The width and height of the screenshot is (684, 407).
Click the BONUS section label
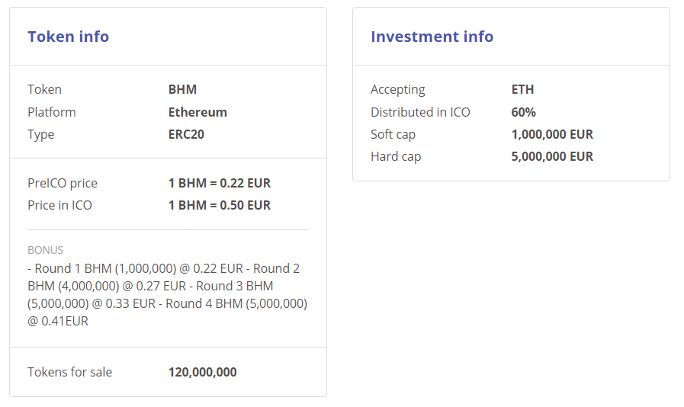click(x=45, y=250)
